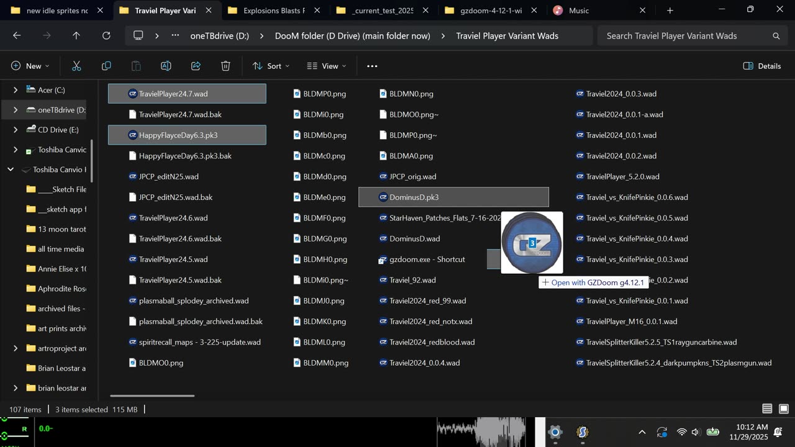Click the file list horizontal scrollbar

pos(152,395)
